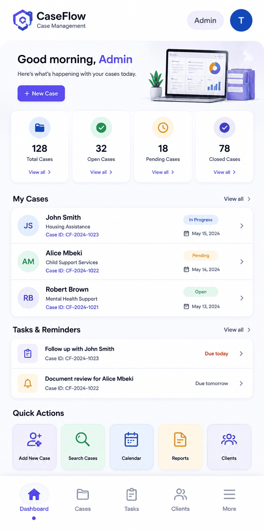Expand Robert Brown case row chevron
Viewport: 264px width, 531px height.
(x=242, y=298)
